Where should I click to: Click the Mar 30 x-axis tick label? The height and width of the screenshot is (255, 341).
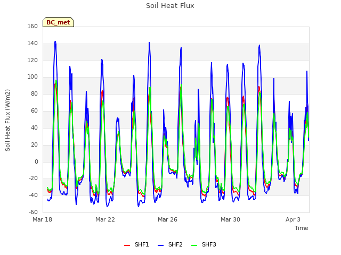pyautogui.click(x=230, y=219)
